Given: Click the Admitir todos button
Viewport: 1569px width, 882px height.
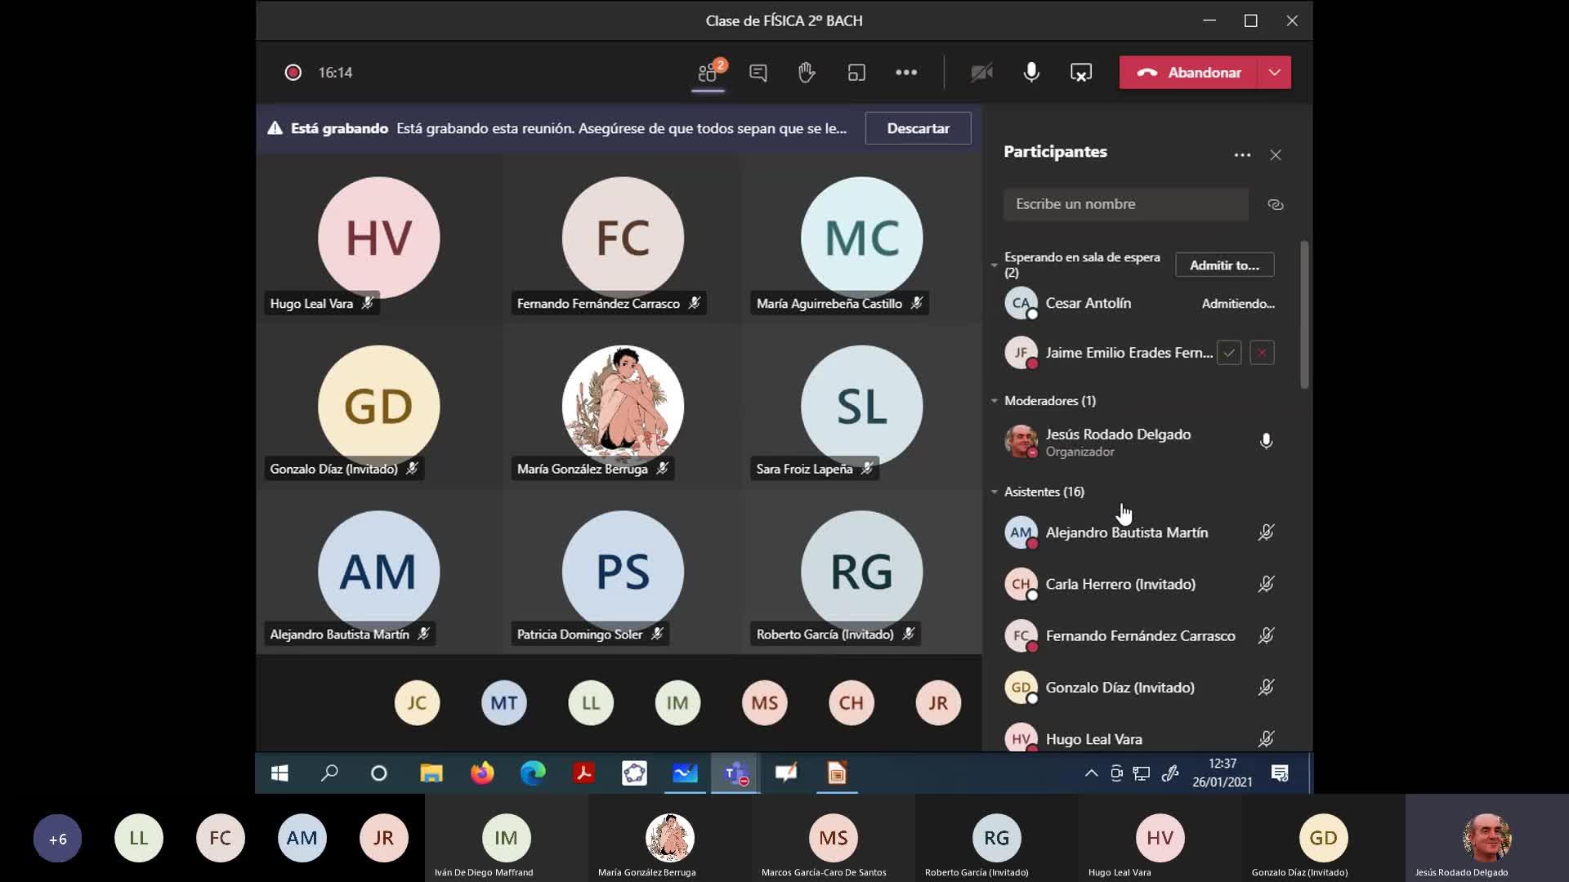Looking at the screenshot, I should pos(1224,265).
